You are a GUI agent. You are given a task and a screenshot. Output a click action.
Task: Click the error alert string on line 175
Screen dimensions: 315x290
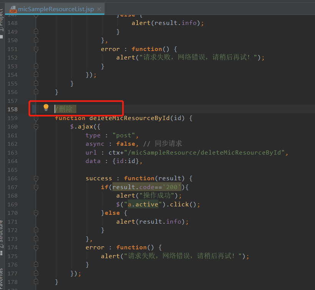(x=183, y=256)
